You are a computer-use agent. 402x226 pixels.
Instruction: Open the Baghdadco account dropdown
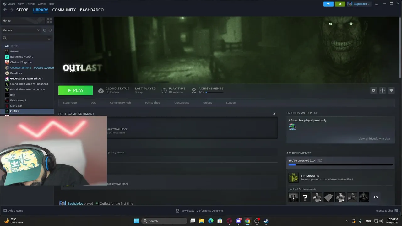click(359, 4)
